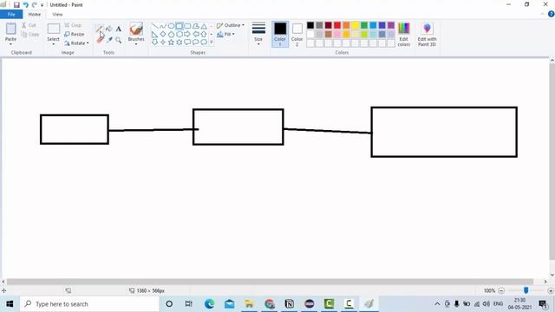The height and width of the screenshot is (312, 555).
Task: Choose the Six-point star shape
Action: click(x=180, y=42)
